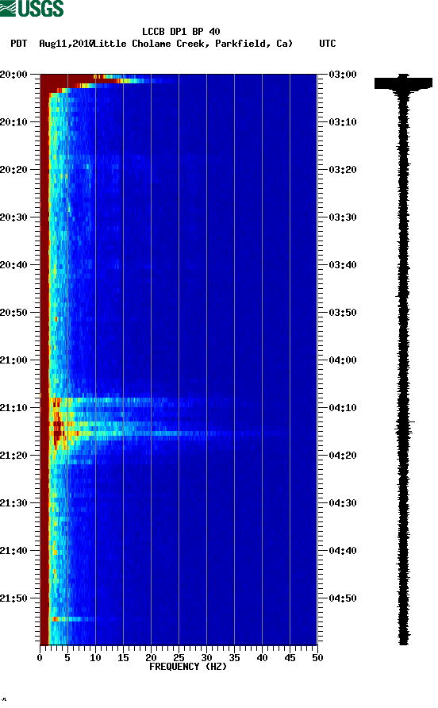Viewport: 438px width, 708px height.
Task: Click the 20:30 PDT time label
Action: coord(13,217)
